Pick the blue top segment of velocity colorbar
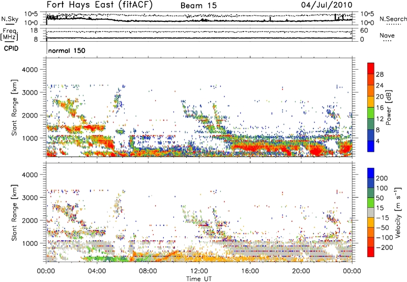The width and height of the screenshot is (407, 282). click(x=371, y=173)
